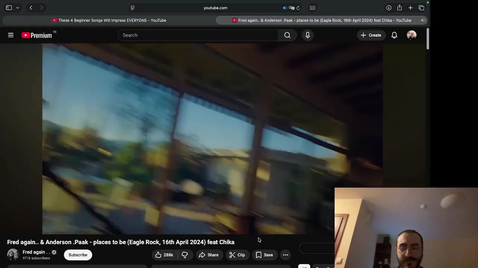Dislike this video
Screen dimensions: 478x268
pos(185,255)
